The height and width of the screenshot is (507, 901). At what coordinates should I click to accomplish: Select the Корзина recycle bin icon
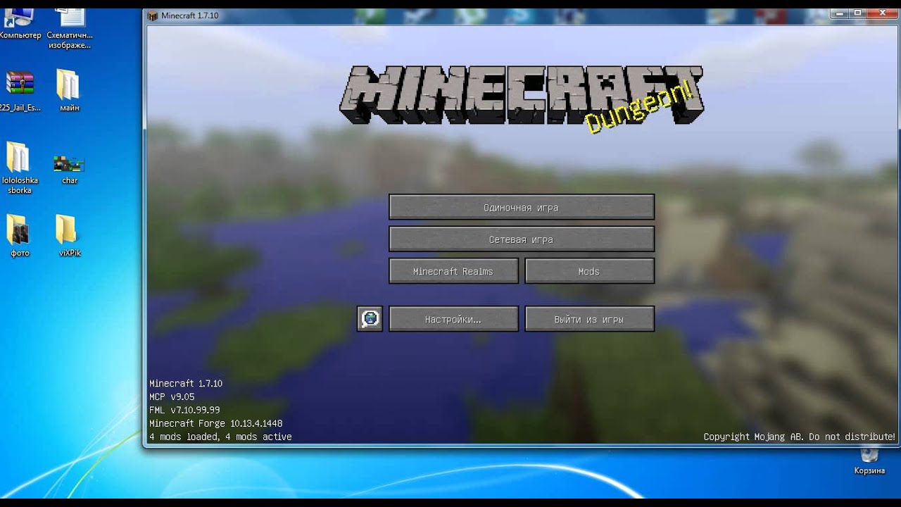tap(870, 461)
